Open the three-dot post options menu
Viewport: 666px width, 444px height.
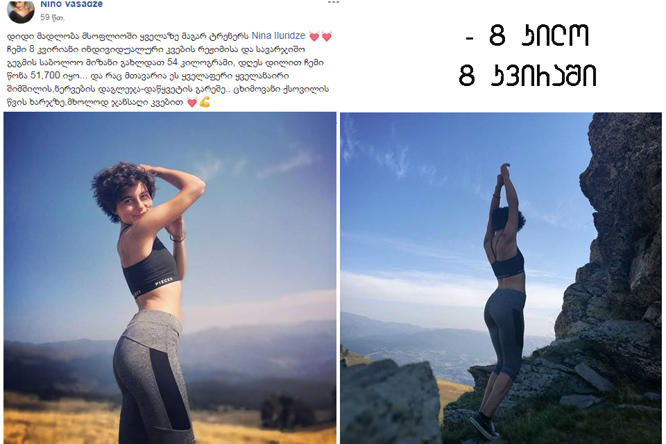click(334, 2)
